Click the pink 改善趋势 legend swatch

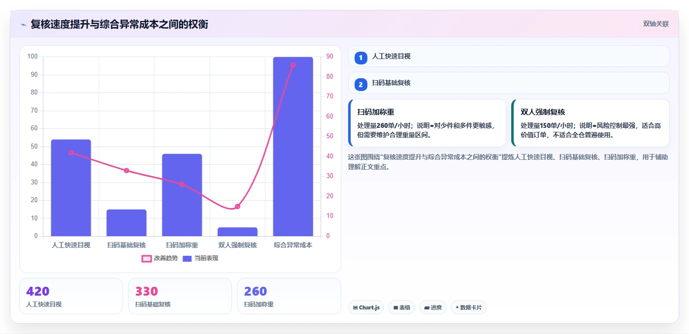(x=146, y=258)
